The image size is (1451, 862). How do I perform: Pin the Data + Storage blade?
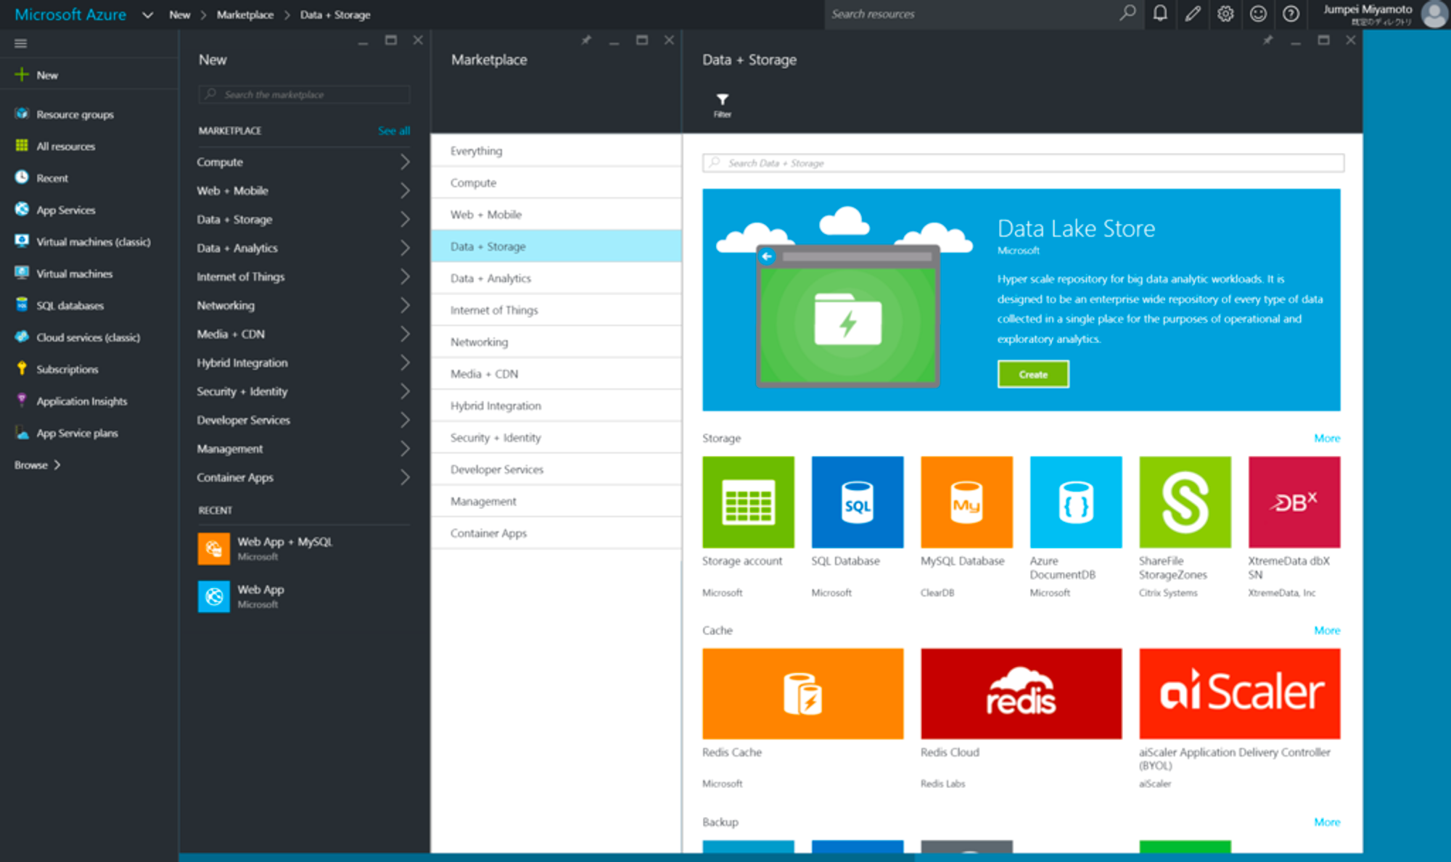(x=1267, y=41)
